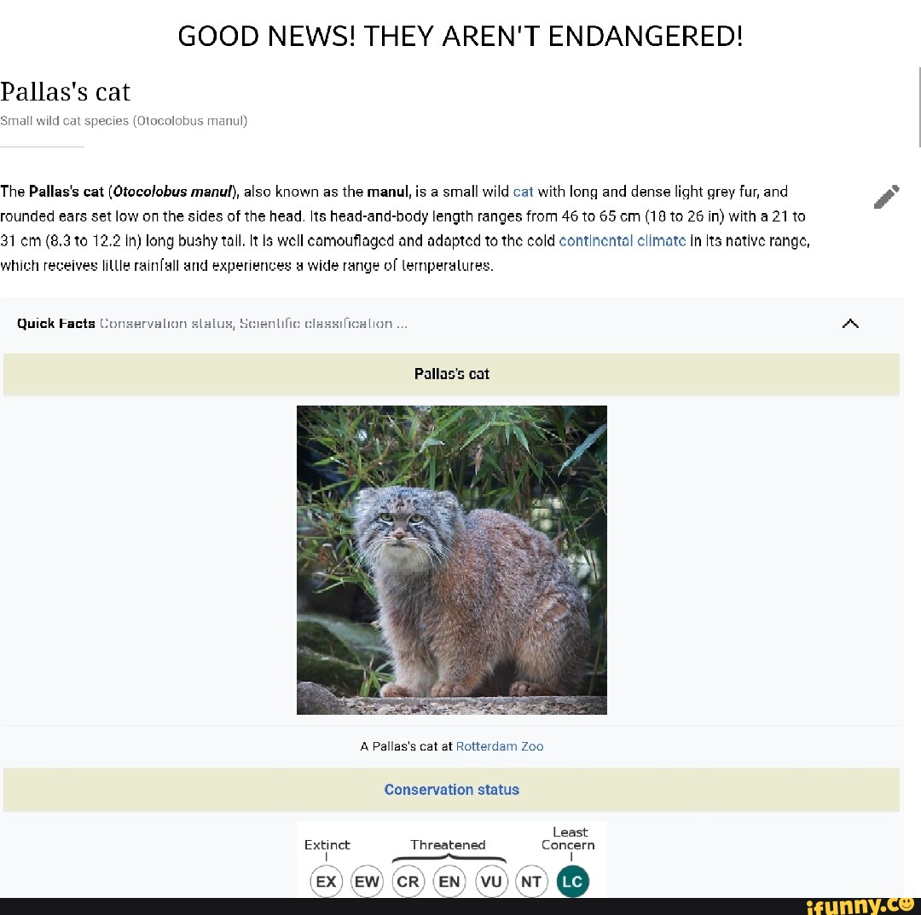Collapse the Quick Facts section chevron
Image resolution: width=921 pixels, height=915 pixels.
point(850,324)
